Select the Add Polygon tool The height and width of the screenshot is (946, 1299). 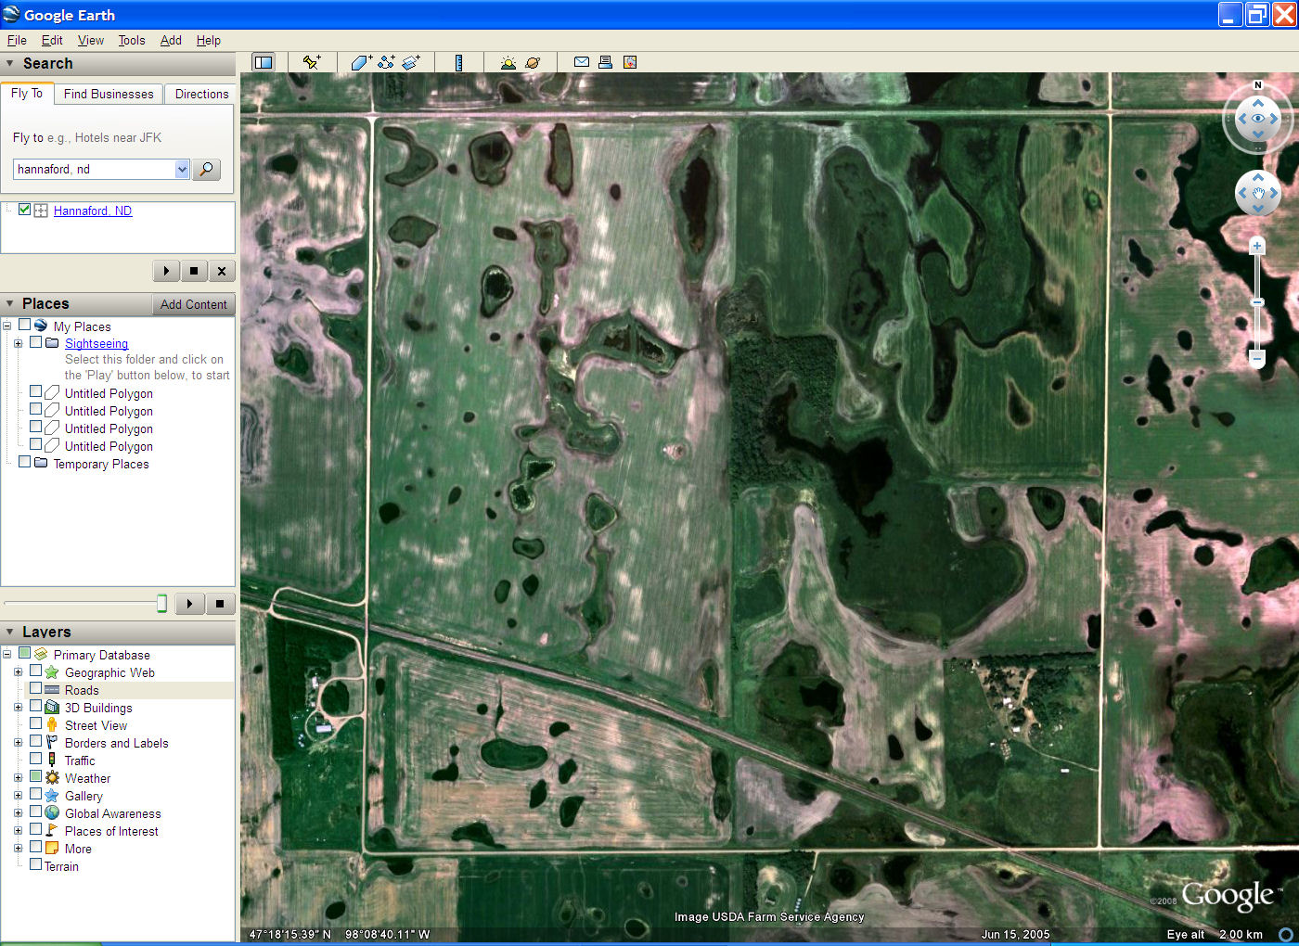coord(361,62)
